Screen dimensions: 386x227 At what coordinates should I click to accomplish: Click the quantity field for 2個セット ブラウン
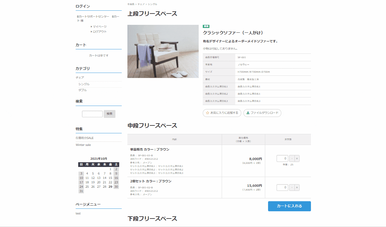[x=282, y=188]
